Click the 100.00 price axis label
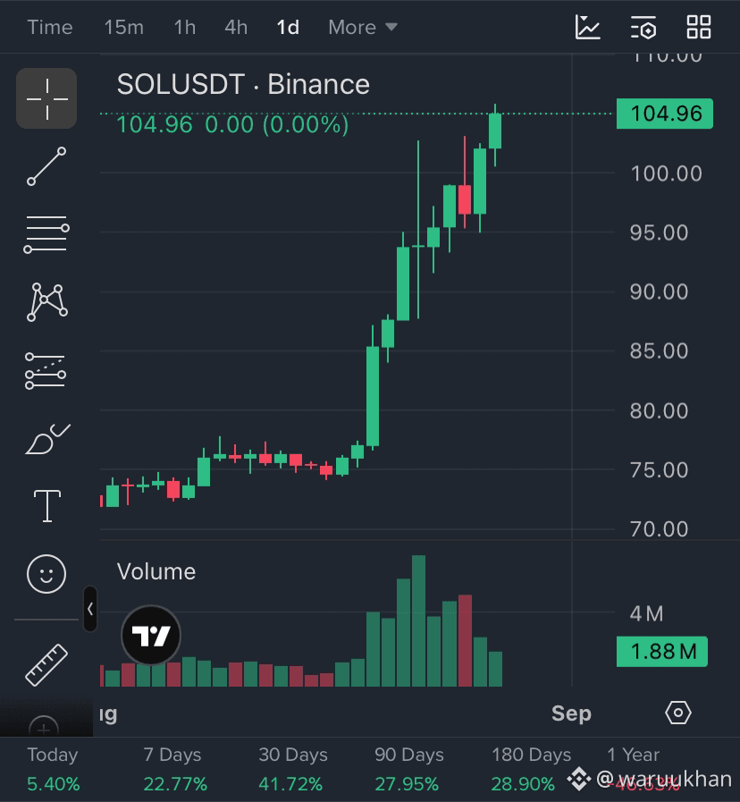740x802 pixels. coord(667,173)
